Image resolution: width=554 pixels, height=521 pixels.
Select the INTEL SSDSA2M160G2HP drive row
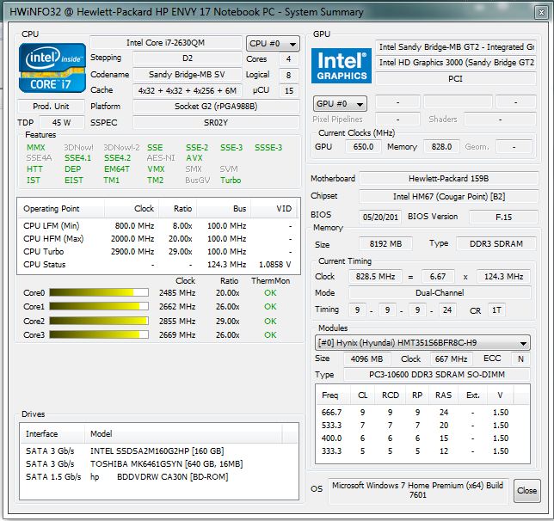pyautogui.click(x=159, y=451)
